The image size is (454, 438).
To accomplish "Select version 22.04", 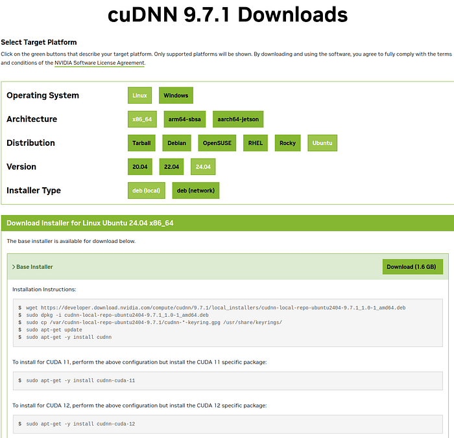I will point(171,167).
